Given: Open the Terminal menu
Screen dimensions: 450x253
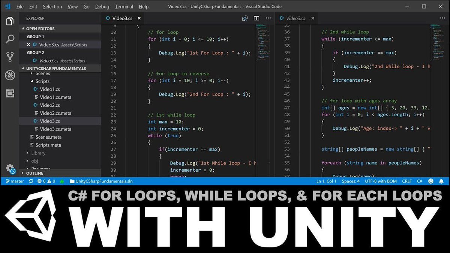Looking at the screenshot, I should tap(124, 6).
